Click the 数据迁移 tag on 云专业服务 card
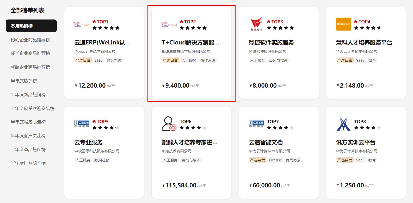The image size is (413, 203). tap(102, 160)
